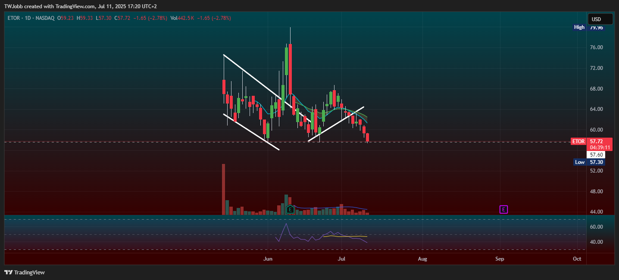This screenshot has width=619, height=280.
Task: Click the RSI pane 60.00 axis label
Action: (x=596, y=227)
